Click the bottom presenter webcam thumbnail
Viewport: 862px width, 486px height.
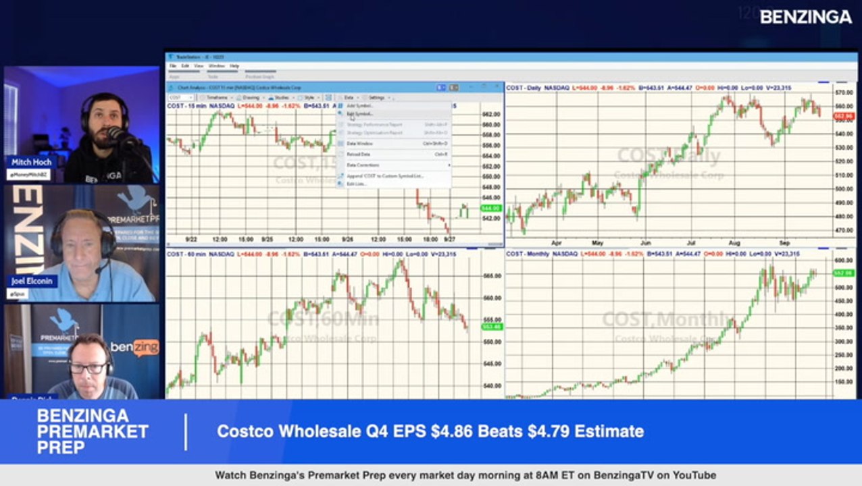(x=82, y=352)
